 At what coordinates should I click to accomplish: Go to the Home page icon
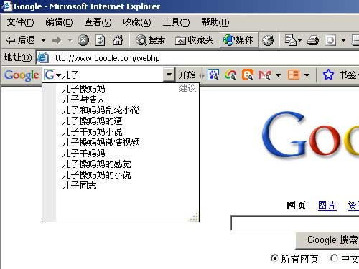[118, 40]
